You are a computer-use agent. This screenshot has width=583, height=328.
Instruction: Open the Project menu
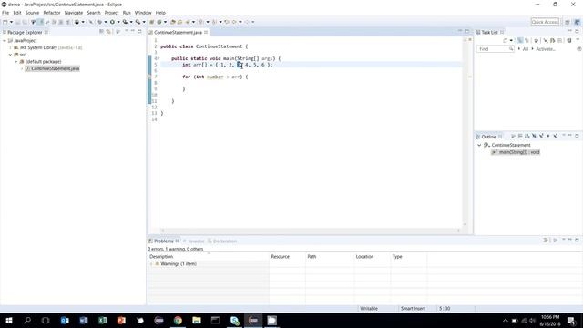(111, 13)
